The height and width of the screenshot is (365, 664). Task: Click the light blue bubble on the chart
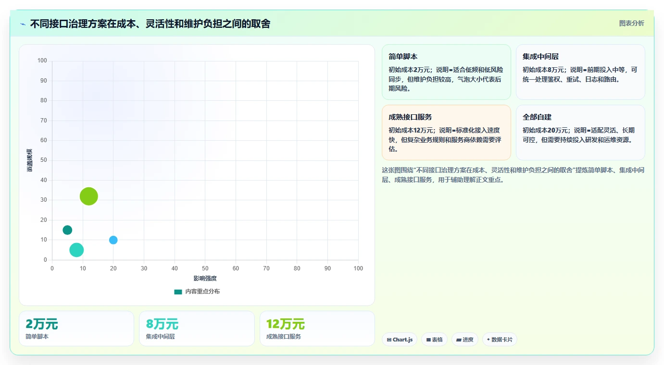[x=113, y=240]
